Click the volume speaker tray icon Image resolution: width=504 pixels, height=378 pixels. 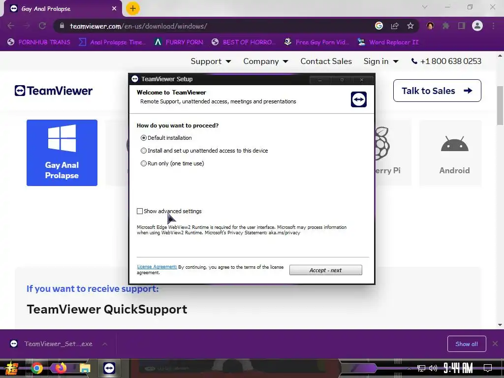[433, 368]
